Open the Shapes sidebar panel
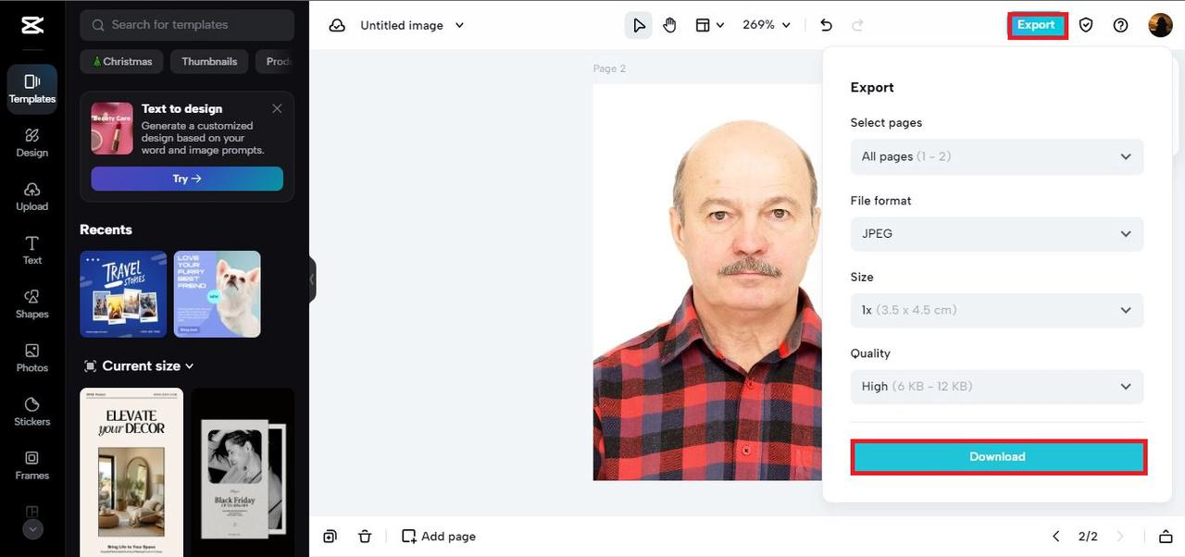This screenshot has height=557, width=1185. point(32,303)
